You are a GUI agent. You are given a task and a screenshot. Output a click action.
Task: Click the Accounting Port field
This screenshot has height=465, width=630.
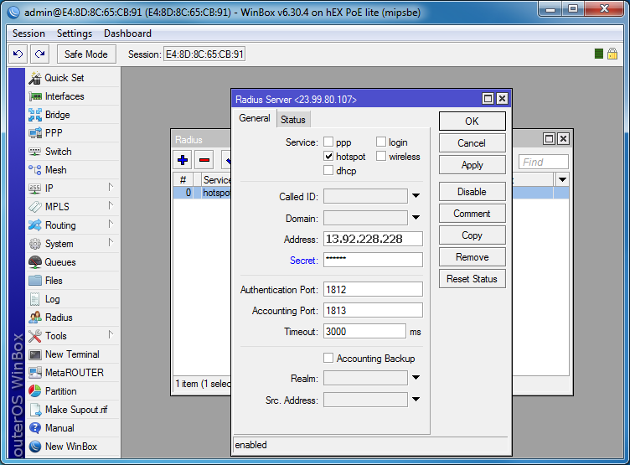(373, 310)
